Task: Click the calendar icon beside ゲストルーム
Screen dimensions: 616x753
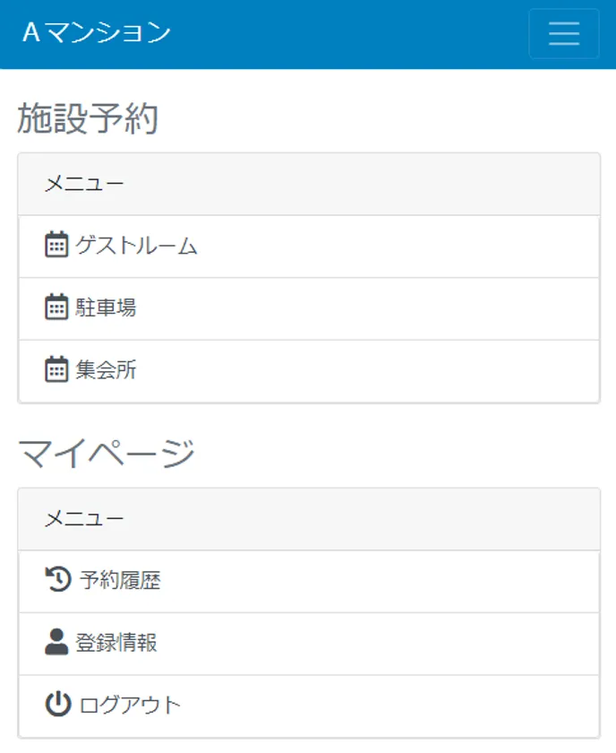Action: click(56, 245)
